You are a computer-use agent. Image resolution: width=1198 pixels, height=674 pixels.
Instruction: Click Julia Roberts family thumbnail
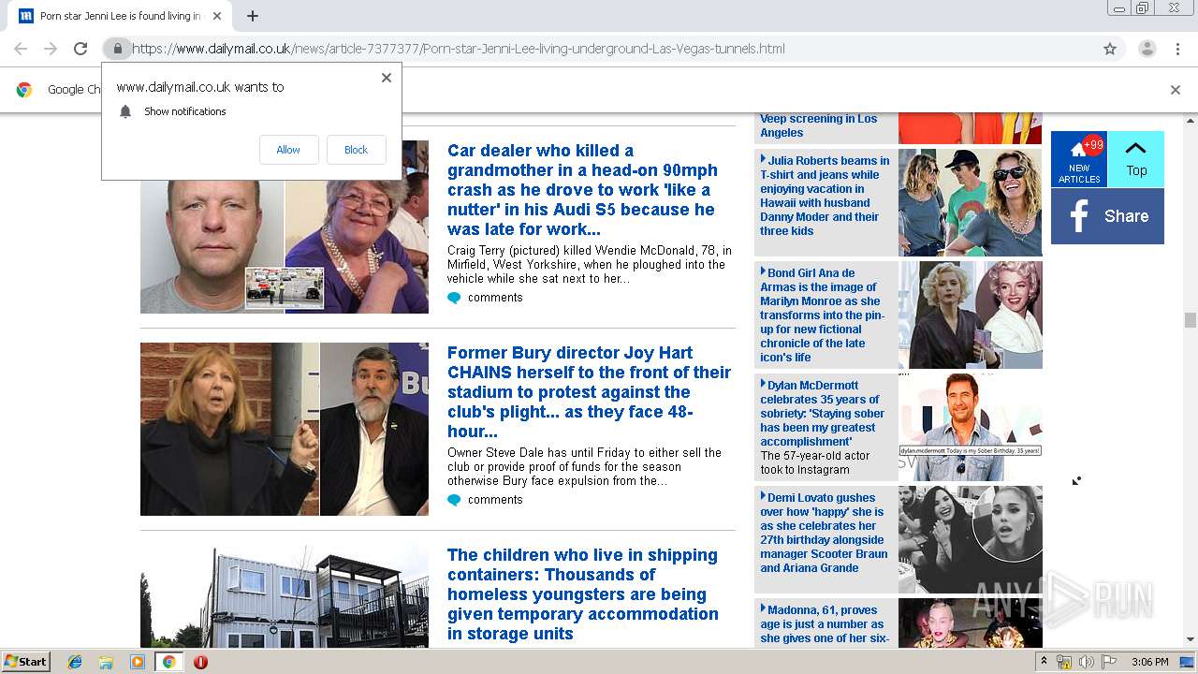970,202
